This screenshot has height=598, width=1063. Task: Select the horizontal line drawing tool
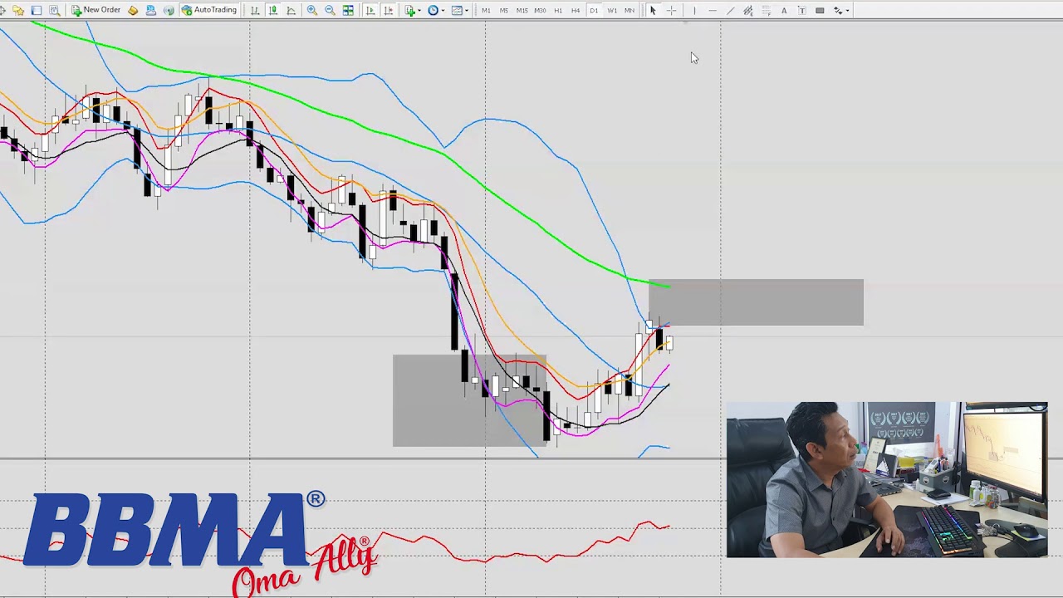(712, 10)
